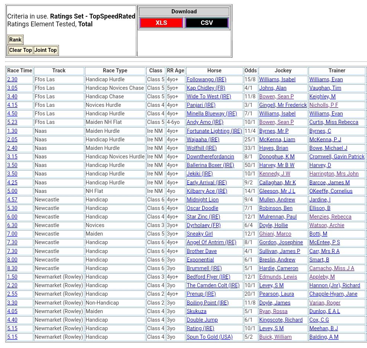
Task: Select the Clear Top filter
Action: click(20, 50)
